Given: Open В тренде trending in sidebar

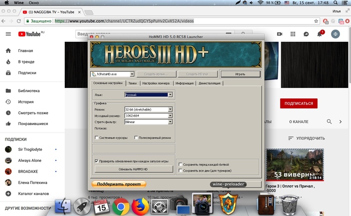Looking at the screenshot, I should pyautogui.click(x=9, y=62).
